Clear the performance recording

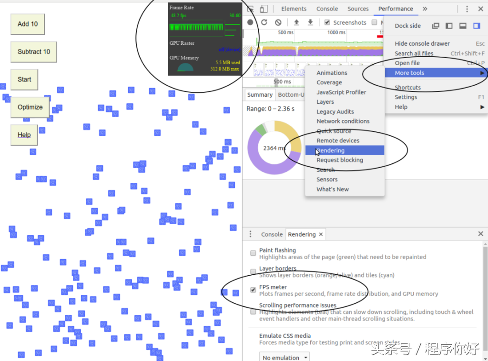point(278,22)
